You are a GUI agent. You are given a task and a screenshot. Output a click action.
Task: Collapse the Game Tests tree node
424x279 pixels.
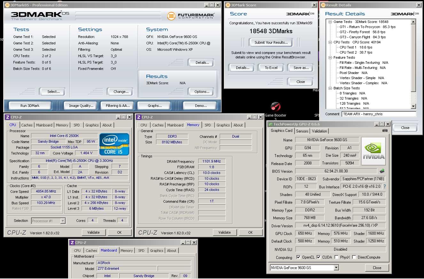click(330, 22)
